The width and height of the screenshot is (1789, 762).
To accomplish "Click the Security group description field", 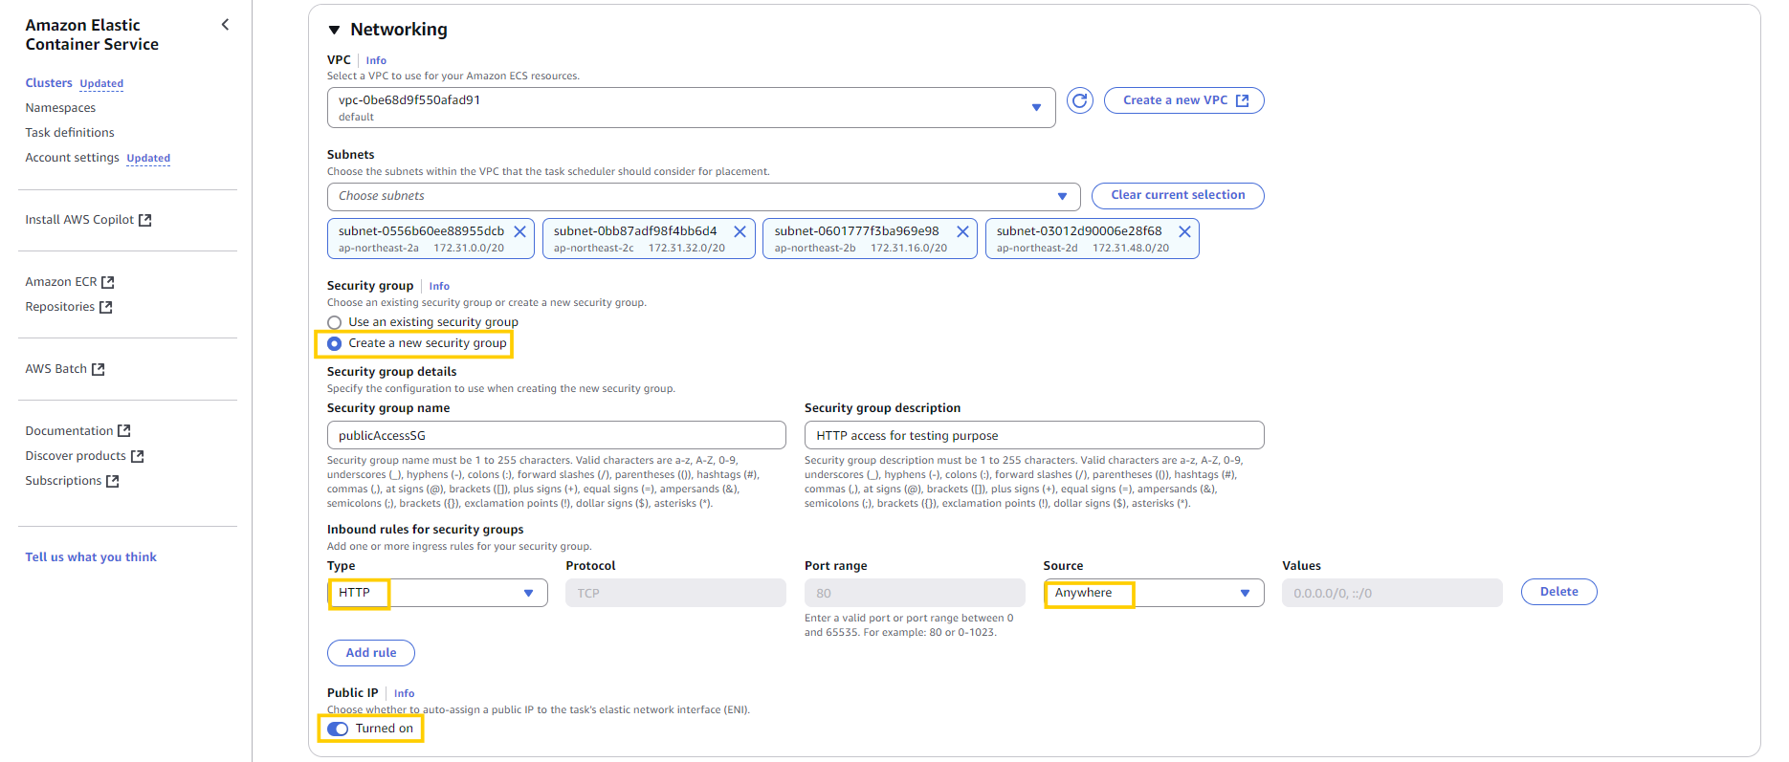I will tap(1034, 435).
